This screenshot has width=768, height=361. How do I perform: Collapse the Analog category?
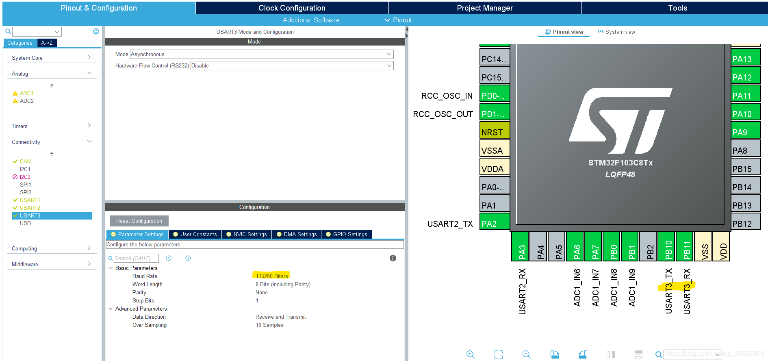[52, 74]
